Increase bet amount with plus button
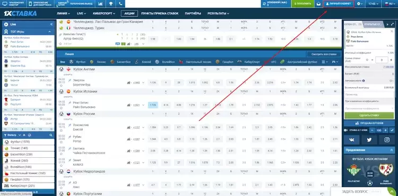 (x=391, y=59)
